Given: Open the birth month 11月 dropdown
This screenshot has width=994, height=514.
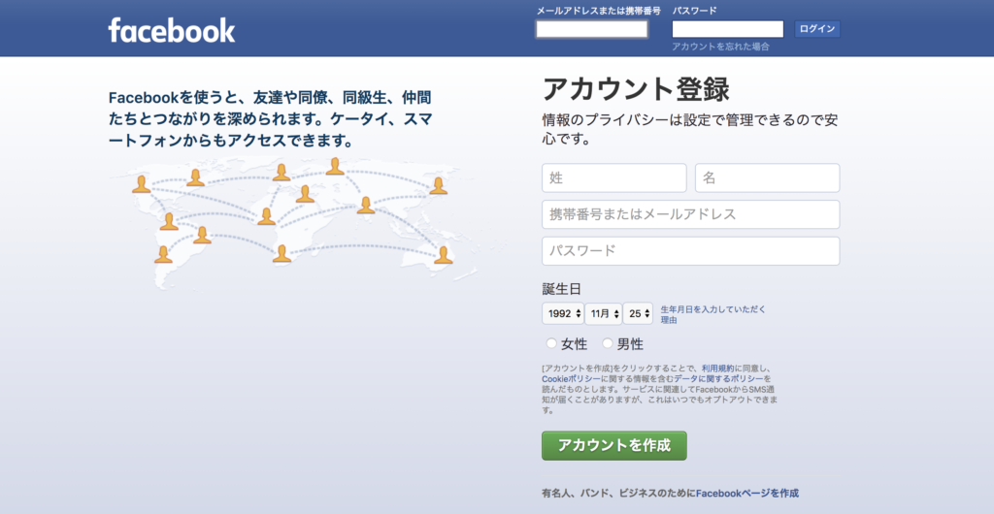Looking at the screenshot, I should click(x=603, y=313).
